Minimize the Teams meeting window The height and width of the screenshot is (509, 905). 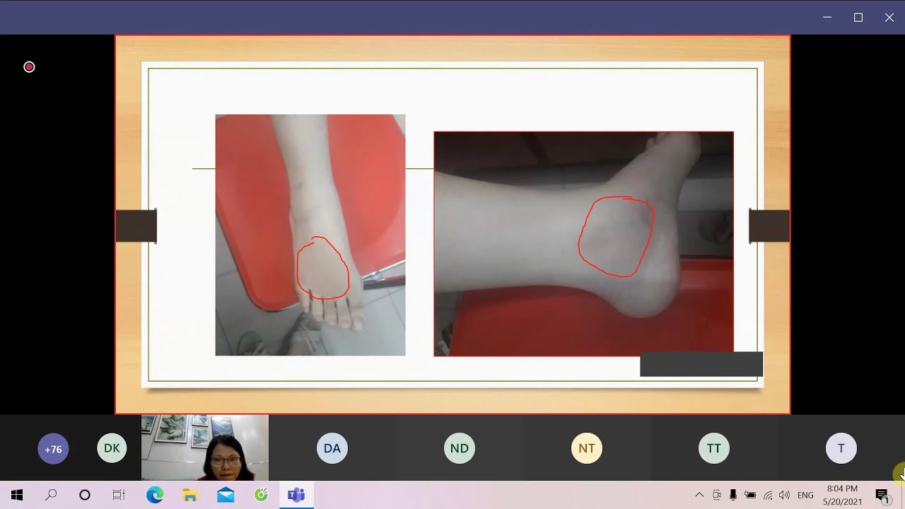tap(827, 18)
